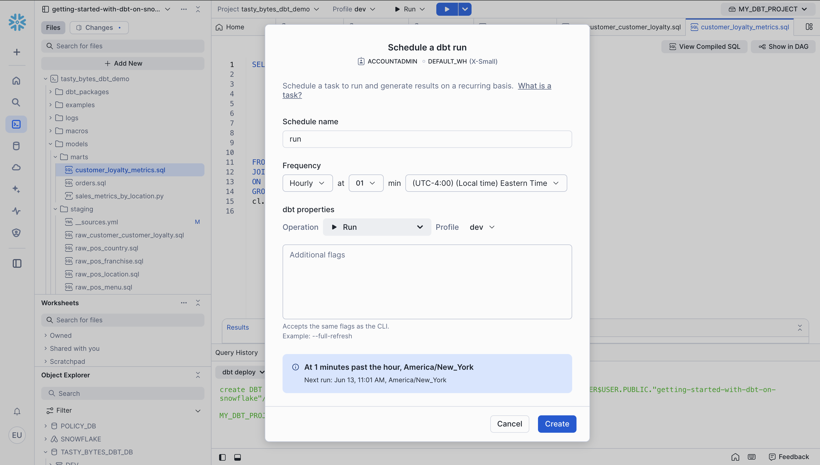Toggle left panel icon in status bar
Image resolution: width=820 pixels, height=465 pixels.
pos(222,457)
